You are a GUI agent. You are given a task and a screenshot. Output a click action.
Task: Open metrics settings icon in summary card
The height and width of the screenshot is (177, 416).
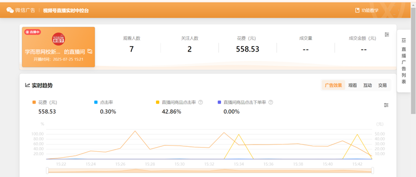click(387, 35)
